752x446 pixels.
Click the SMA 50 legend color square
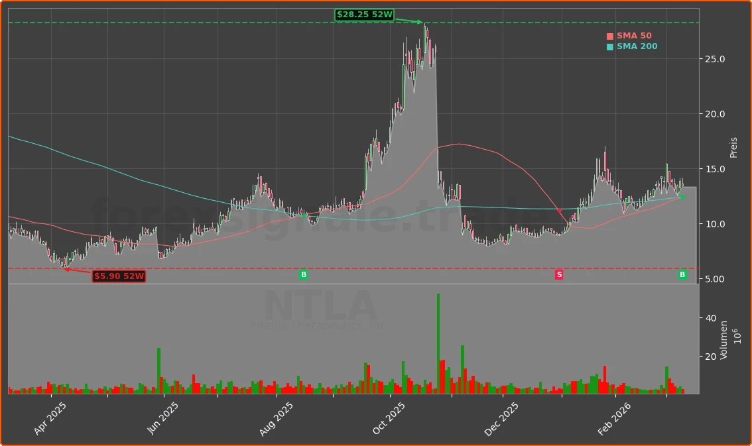609,35
